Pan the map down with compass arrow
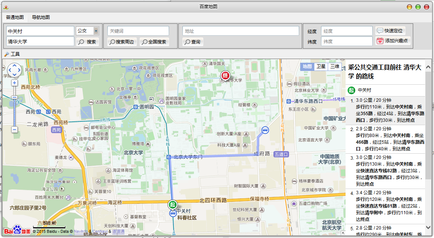The width and height of the screenshot is (434, 238). tap(14, 75)
